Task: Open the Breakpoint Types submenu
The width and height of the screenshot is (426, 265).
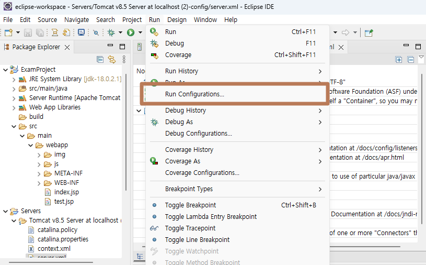Action: click(x=237, y=189)
